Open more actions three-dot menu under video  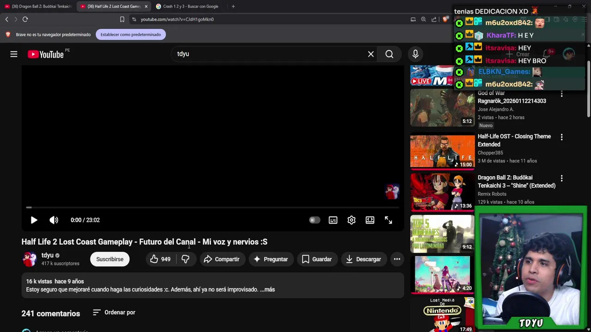coord(397,259)
